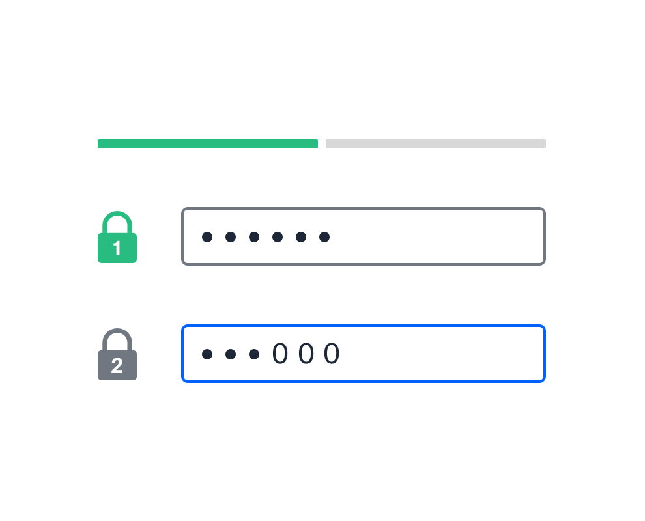The image size is (645, 521).
Task: Select the shackle of the green padlock
Action: tap(117, 223)
